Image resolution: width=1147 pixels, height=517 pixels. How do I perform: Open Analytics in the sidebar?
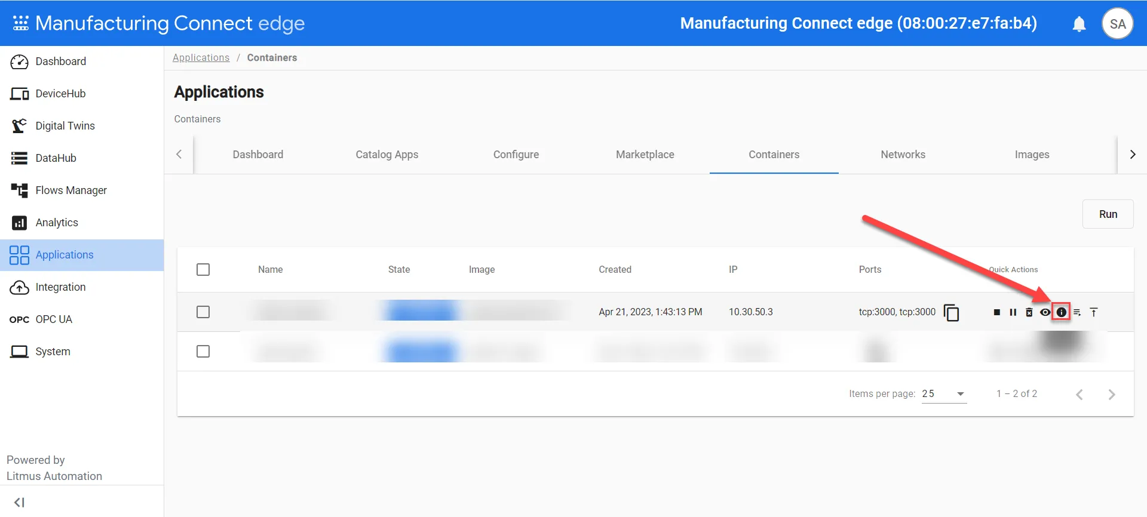click(x=82, y=223)
